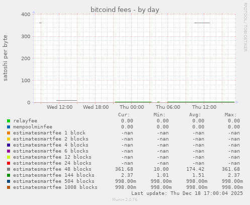Click the 'estimatesmartfee 504 blocks' label
This screenshot has width=250, height=205.
[x=54, y=181]
